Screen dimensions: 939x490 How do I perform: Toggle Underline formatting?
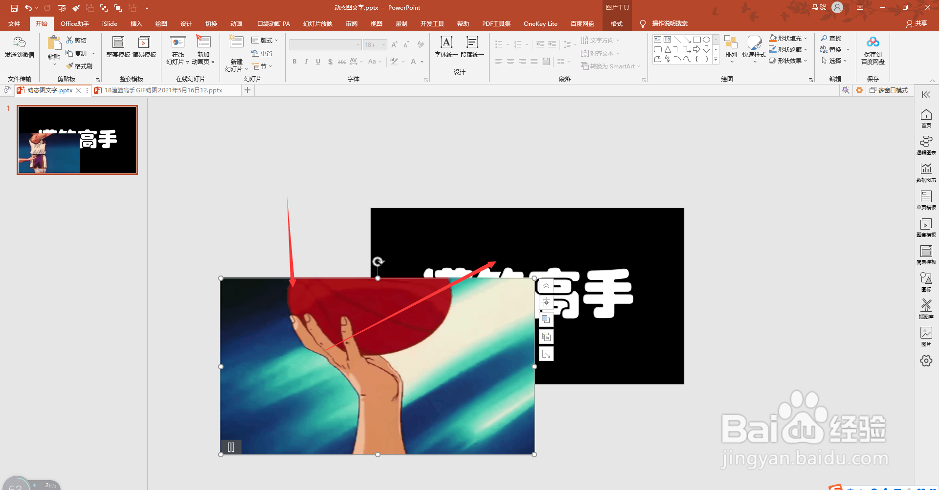coord(318,62)
